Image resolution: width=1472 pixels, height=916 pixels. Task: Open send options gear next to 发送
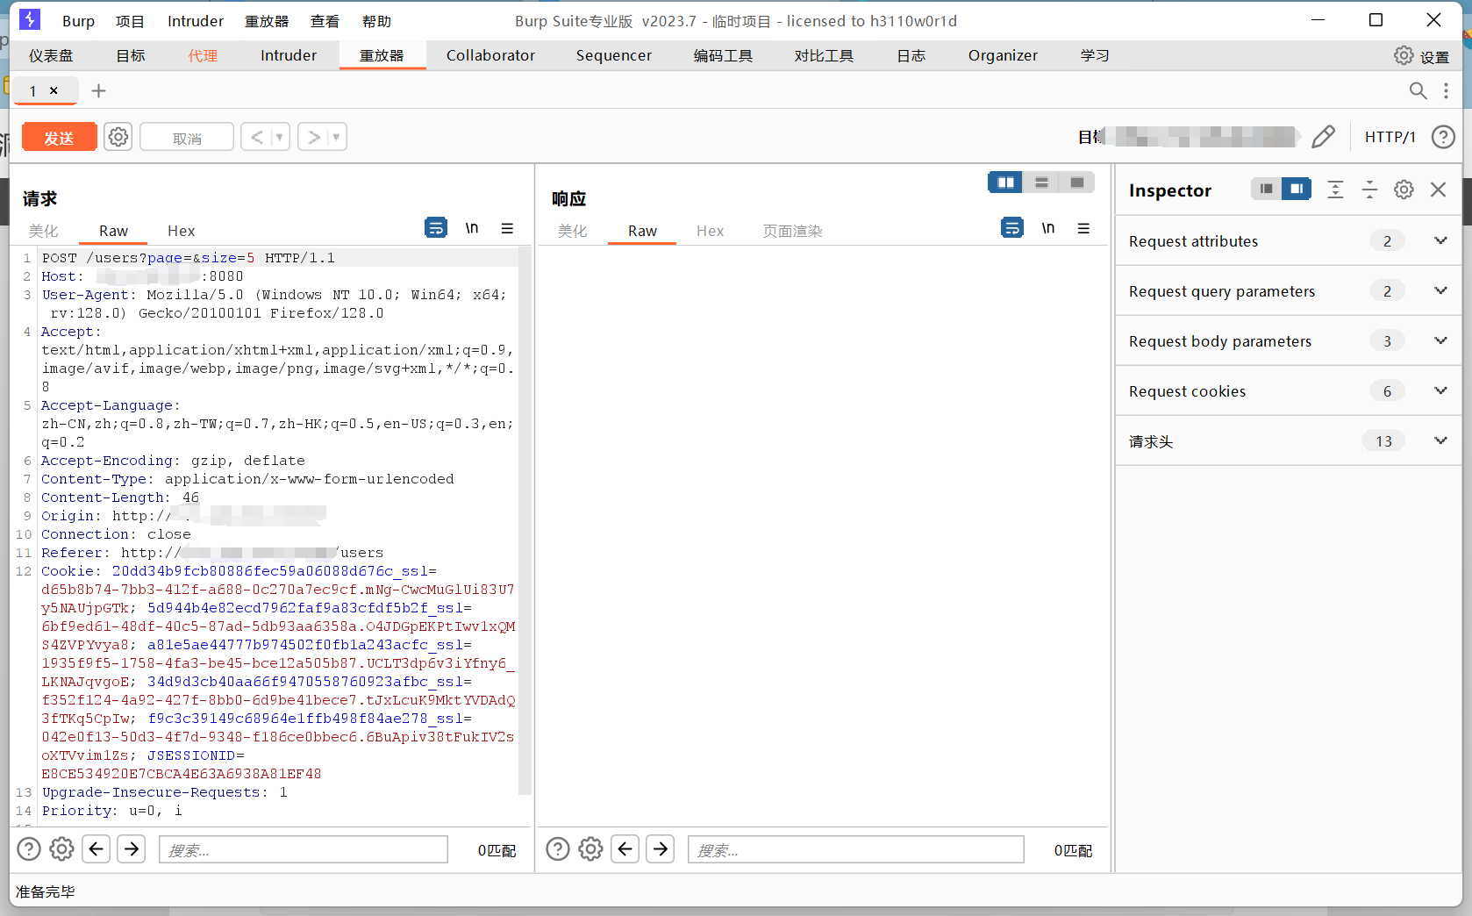click(118, 137)
